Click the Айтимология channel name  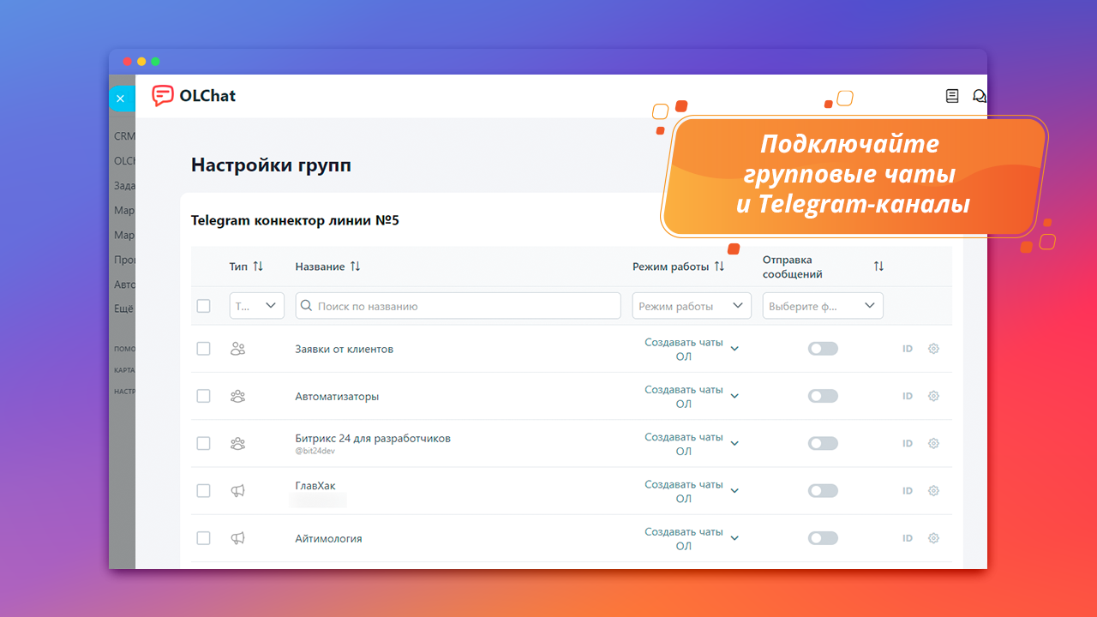pos(329,538)
